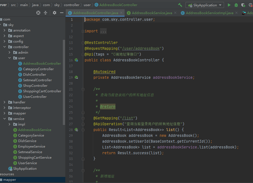This screenshot has height=183, width=253.
Task: Hide the project panel with minus icon
Action: pyautogui.click(x=62, y=13)
